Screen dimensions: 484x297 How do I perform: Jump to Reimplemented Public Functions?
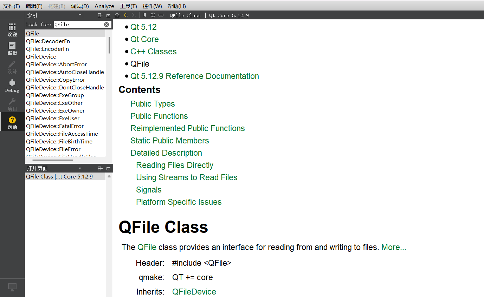point(188,128)
